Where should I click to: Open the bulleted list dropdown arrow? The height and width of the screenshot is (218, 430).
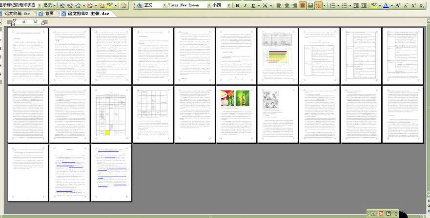[x=350, y=5]
